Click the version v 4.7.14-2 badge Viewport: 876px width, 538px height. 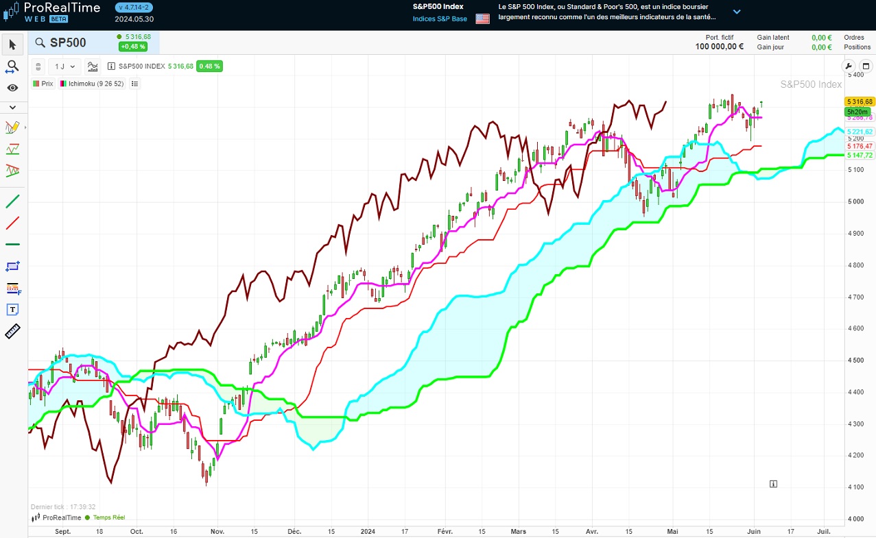coord(134,8)
